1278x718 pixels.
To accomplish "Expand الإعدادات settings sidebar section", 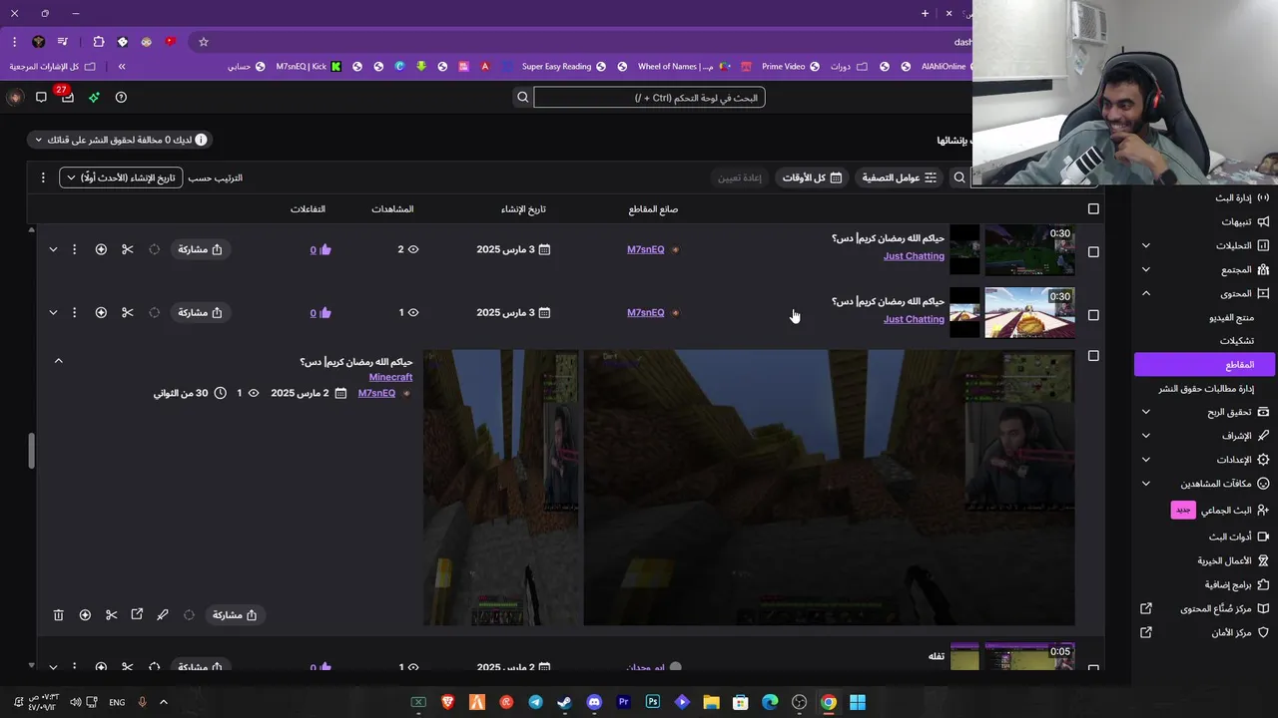I will pos(1146,460).
